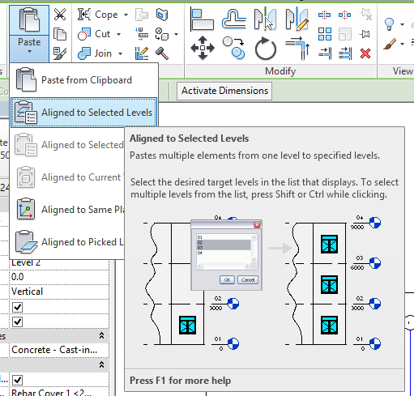Image resolution: width=414 pixels, height=396 pixels.
Task: Collapse the section above Concrete - Cast-in
Action: 101,335
